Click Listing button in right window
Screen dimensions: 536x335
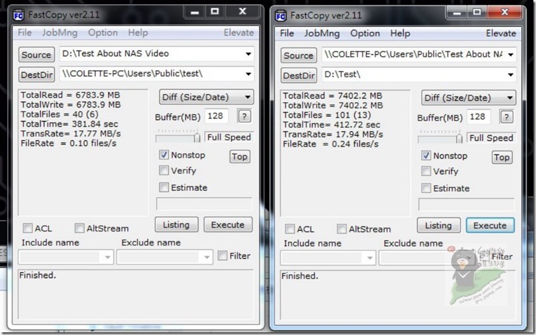pos(439,225)
